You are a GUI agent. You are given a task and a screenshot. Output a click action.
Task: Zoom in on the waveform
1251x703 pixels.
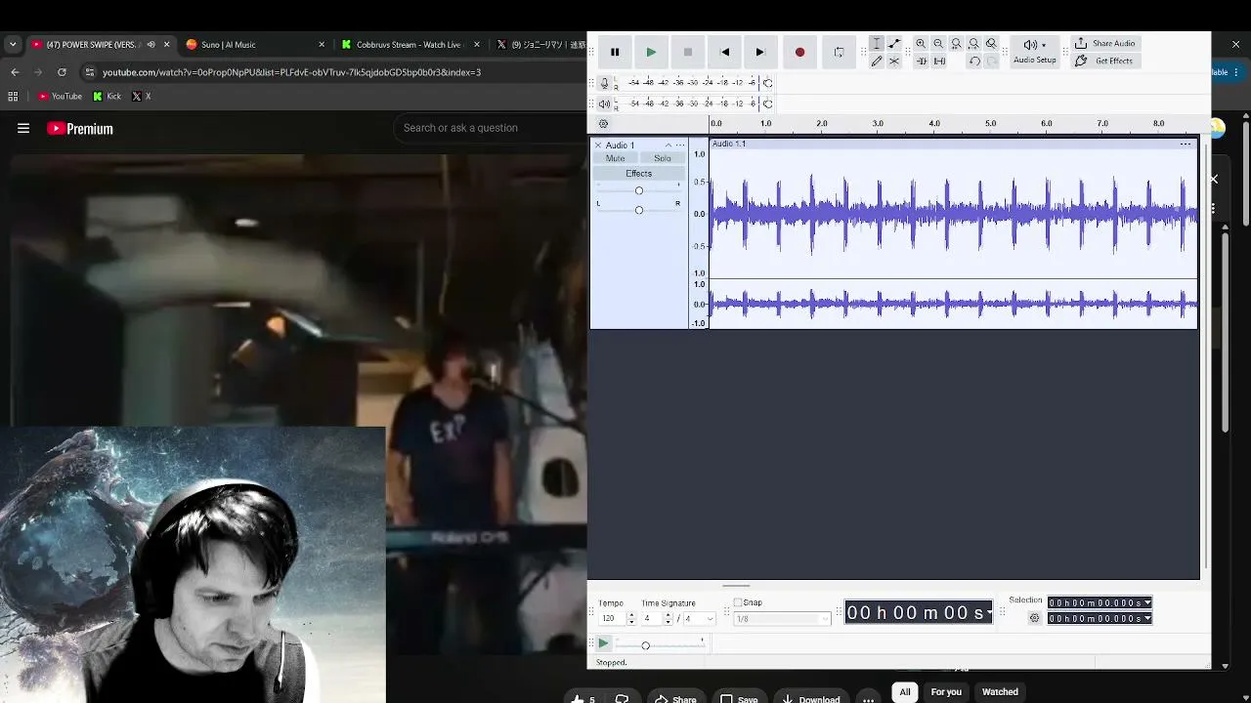(921, 44)
